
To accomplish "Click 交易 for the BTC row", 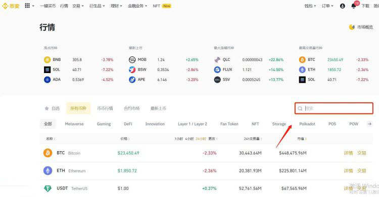I will click(362, 153).
